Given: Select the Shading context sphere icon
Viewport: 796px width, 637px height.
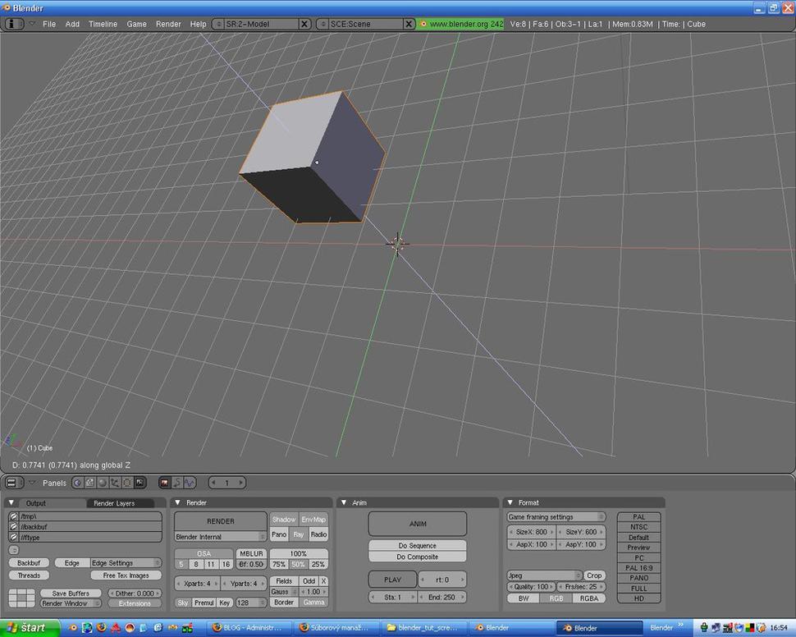Looking at the screenshot, I should (103, 483).
